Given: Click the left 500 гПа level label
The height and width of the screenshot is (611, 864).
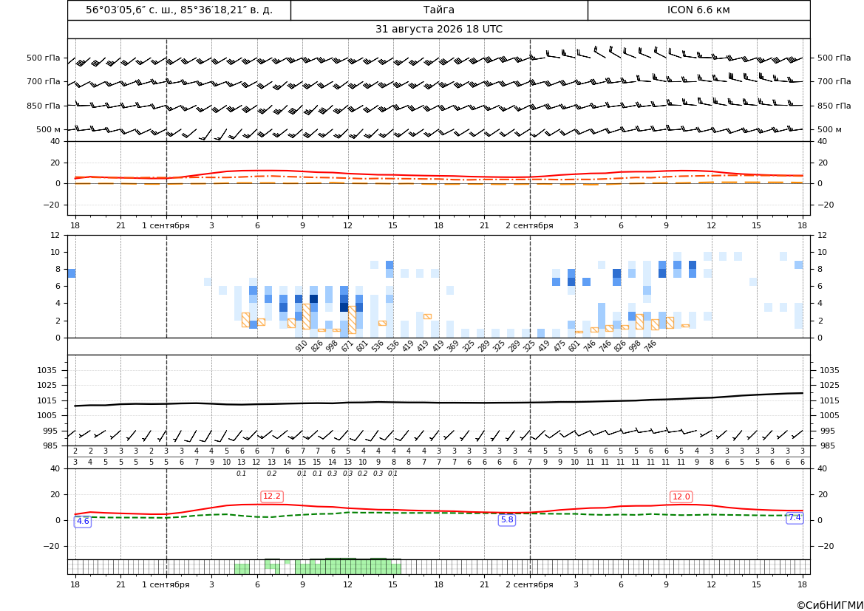Looking at the screenshot, I should pos(44,58).
